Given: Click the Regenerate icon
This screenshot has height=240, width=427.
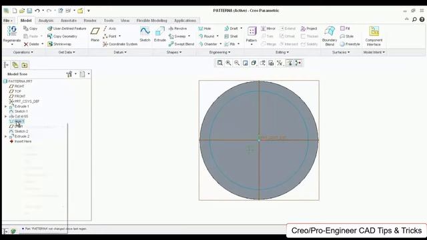Looking at the screenshot, I should (x=12, y=31).
